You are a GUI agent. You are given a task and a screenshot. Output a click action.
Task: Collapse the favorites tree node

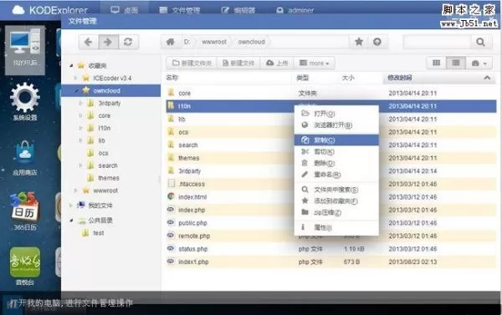point(71,65)
